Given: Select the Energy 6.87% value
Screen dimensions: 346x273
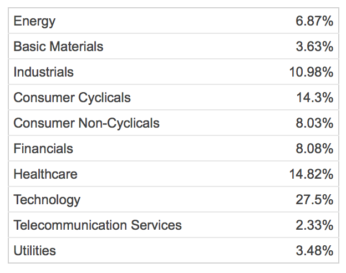Looking at the screenshot, I should click(x=314, y=21).
